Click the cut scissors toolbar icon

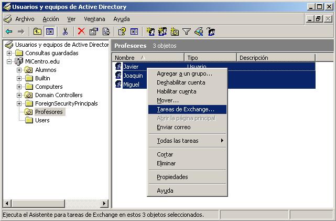pos(66,31)
